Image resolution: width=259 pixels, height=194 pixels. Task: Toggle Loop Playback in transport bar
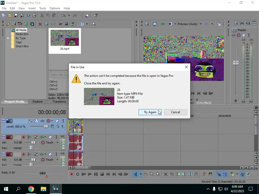[x=78, y=174]
